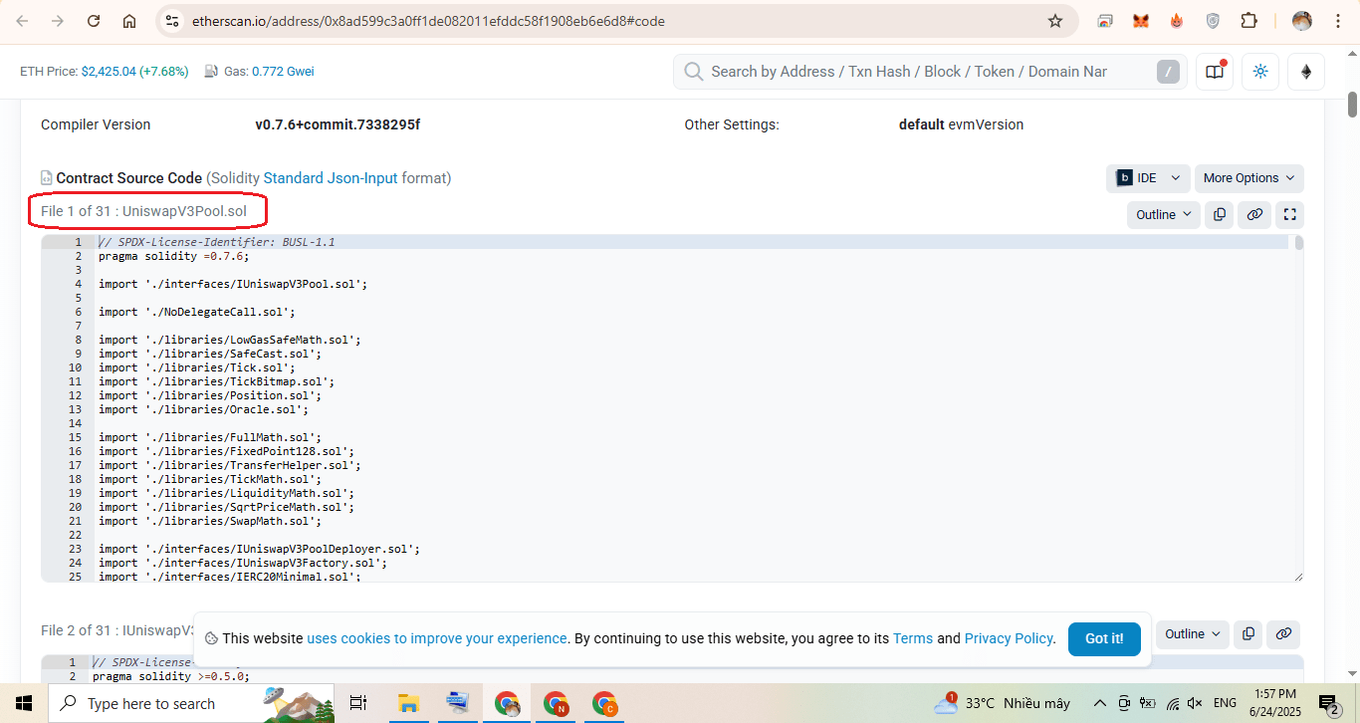Open the volume icon in system tray
Image resolution: width=1360 pixels, height=723 pixels.
1195,704
